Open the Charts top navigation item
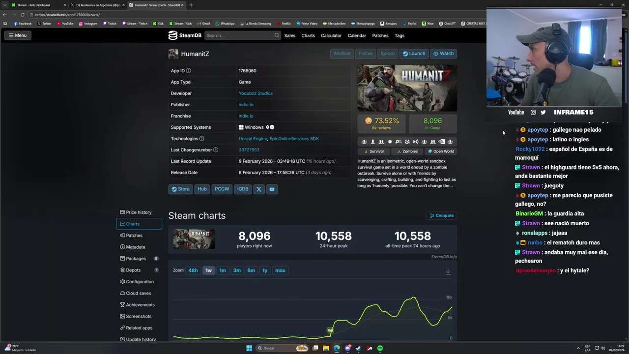Screen dimensions: 629x354 tap(308, 35)
